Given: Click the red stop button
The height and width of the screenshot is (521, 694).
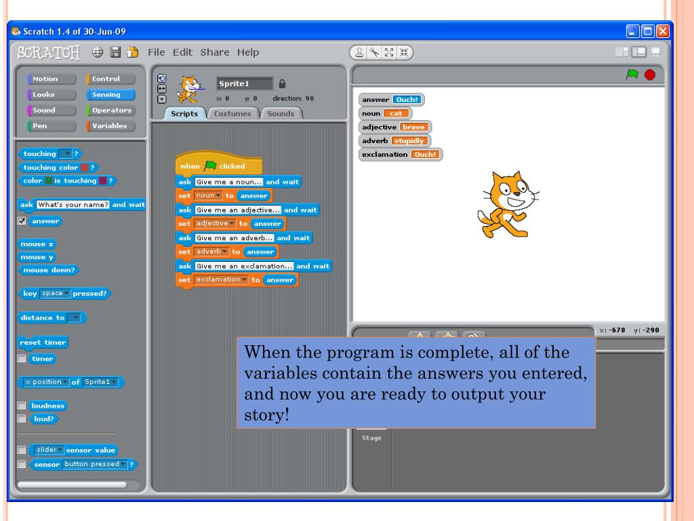Looking at the screenshot, I should [650, 75].
